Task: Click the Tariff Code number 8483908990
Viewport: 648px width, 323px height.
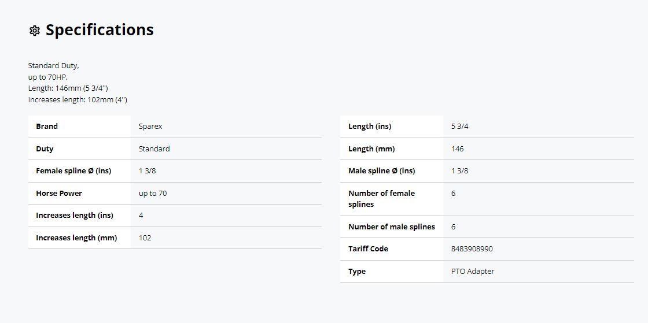Action: point(472,249)
